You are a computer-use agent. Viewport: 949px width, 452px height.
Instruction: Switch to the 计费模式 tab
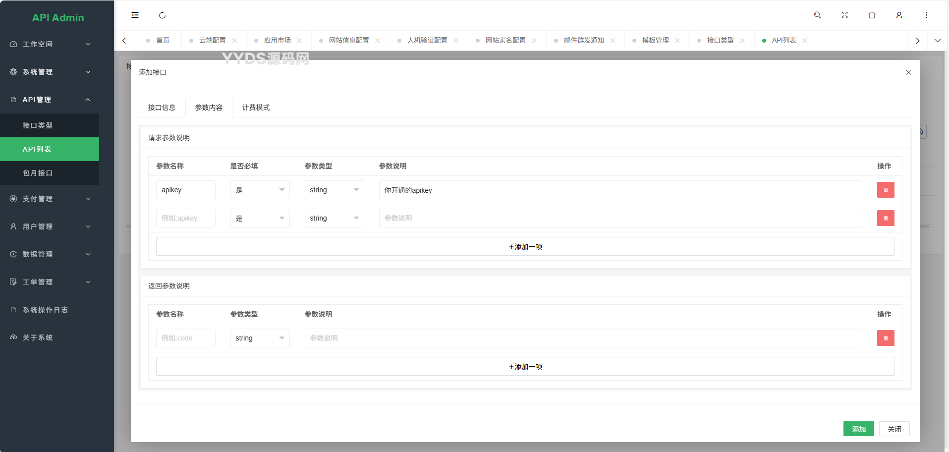(x=256, y=108)
